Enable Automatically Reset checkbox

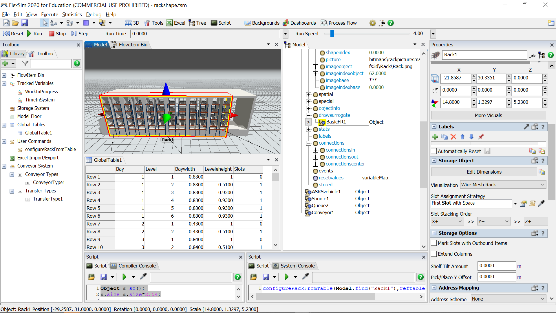434,151
